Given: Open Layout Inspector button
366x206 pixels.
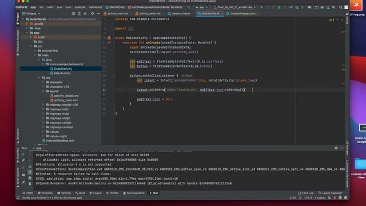Looking at the screenshot, I should (x=331, y=193).
